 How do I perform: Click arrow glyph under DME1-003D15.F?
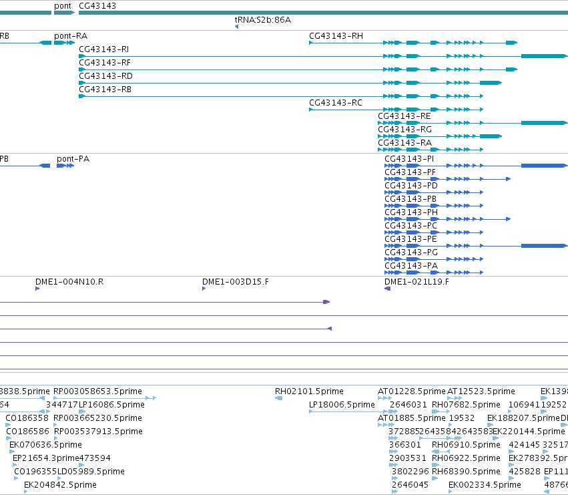coord(204,289)
